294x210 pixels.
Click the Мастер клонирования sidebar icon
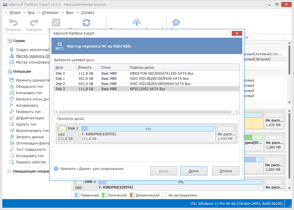pyautogui.click(x=12, y=62)
